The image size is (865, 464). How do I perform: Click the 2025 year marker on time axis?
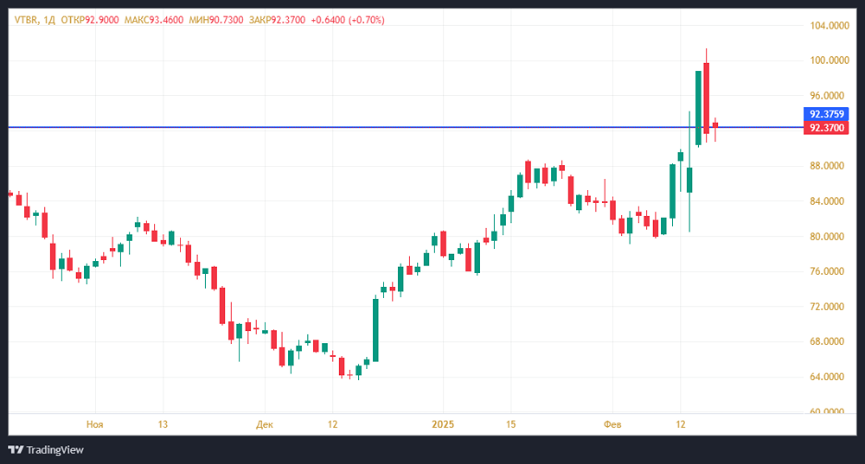coord(443,424)
